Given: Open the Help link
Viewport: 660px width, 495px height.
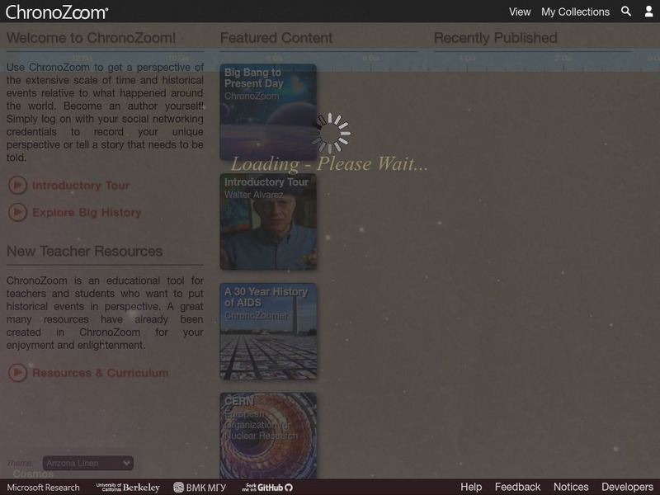Looking at the screenshot, I should (471, 486).
